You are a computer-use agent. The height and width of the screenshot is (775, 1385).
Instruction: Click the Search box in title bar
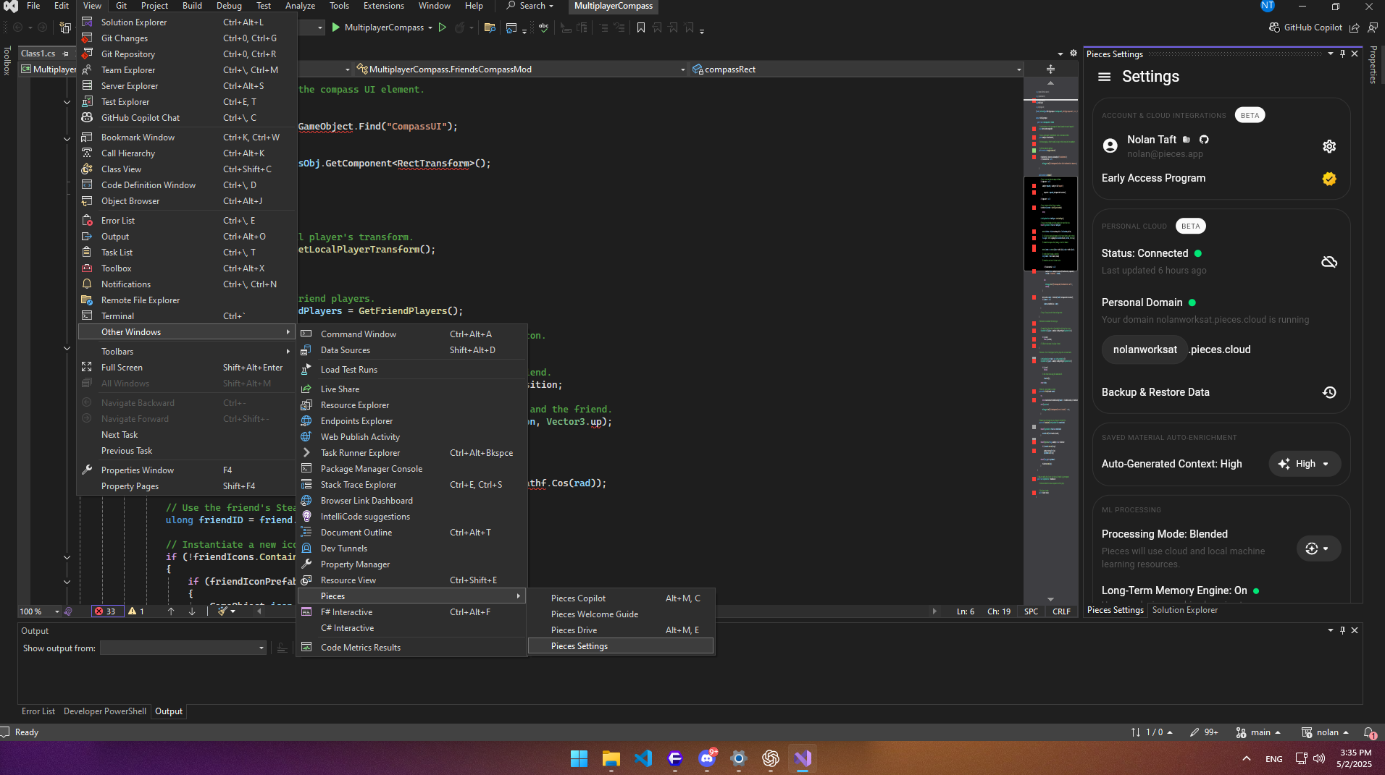tap(530, 6)
